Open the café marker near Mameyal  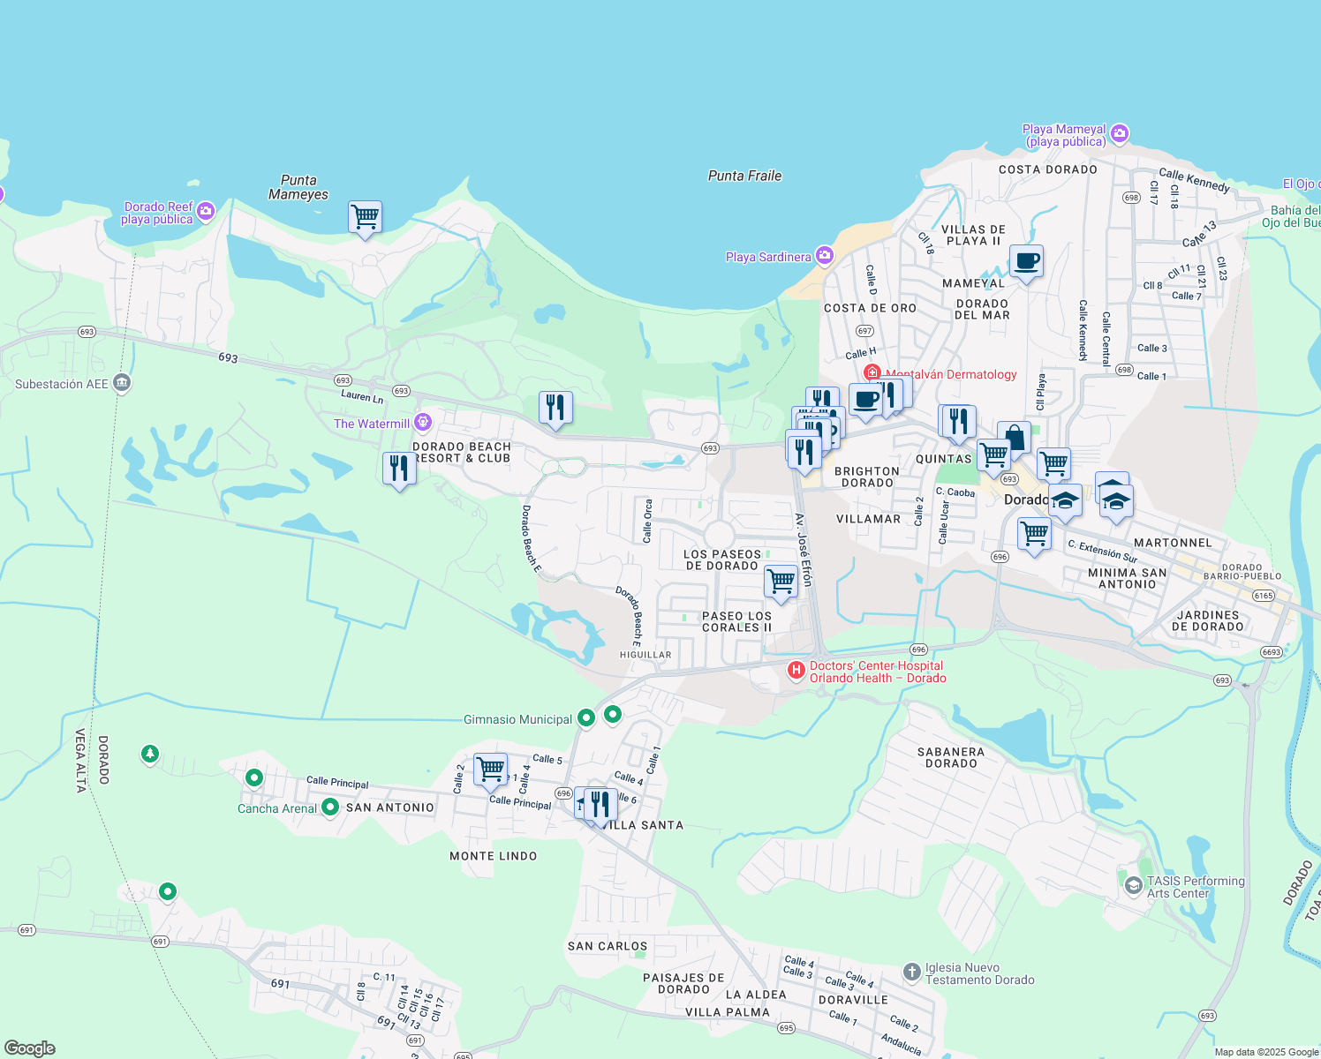[1026, 262]
